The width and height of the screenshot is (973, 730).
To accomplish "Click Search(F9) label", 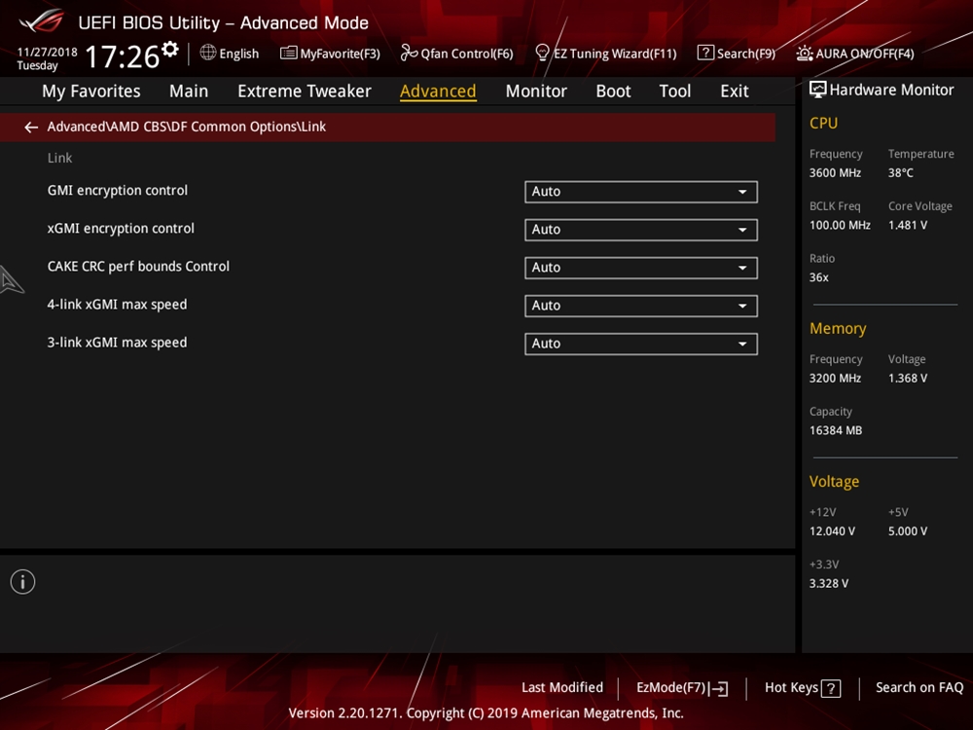I will [x=746, y=54].
